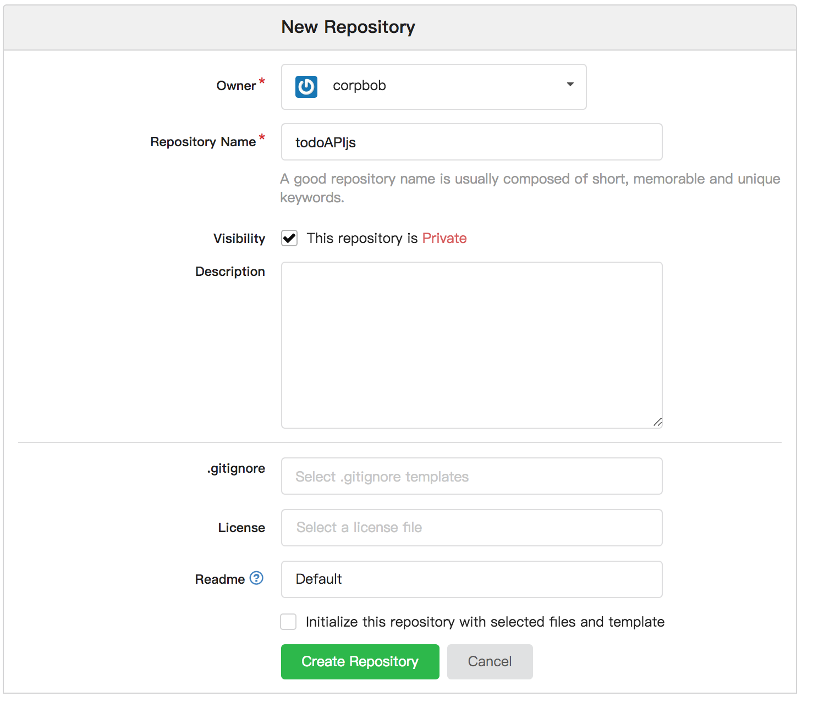
Task: Select the corpbob owner name
Action: (x=359, y=86)
